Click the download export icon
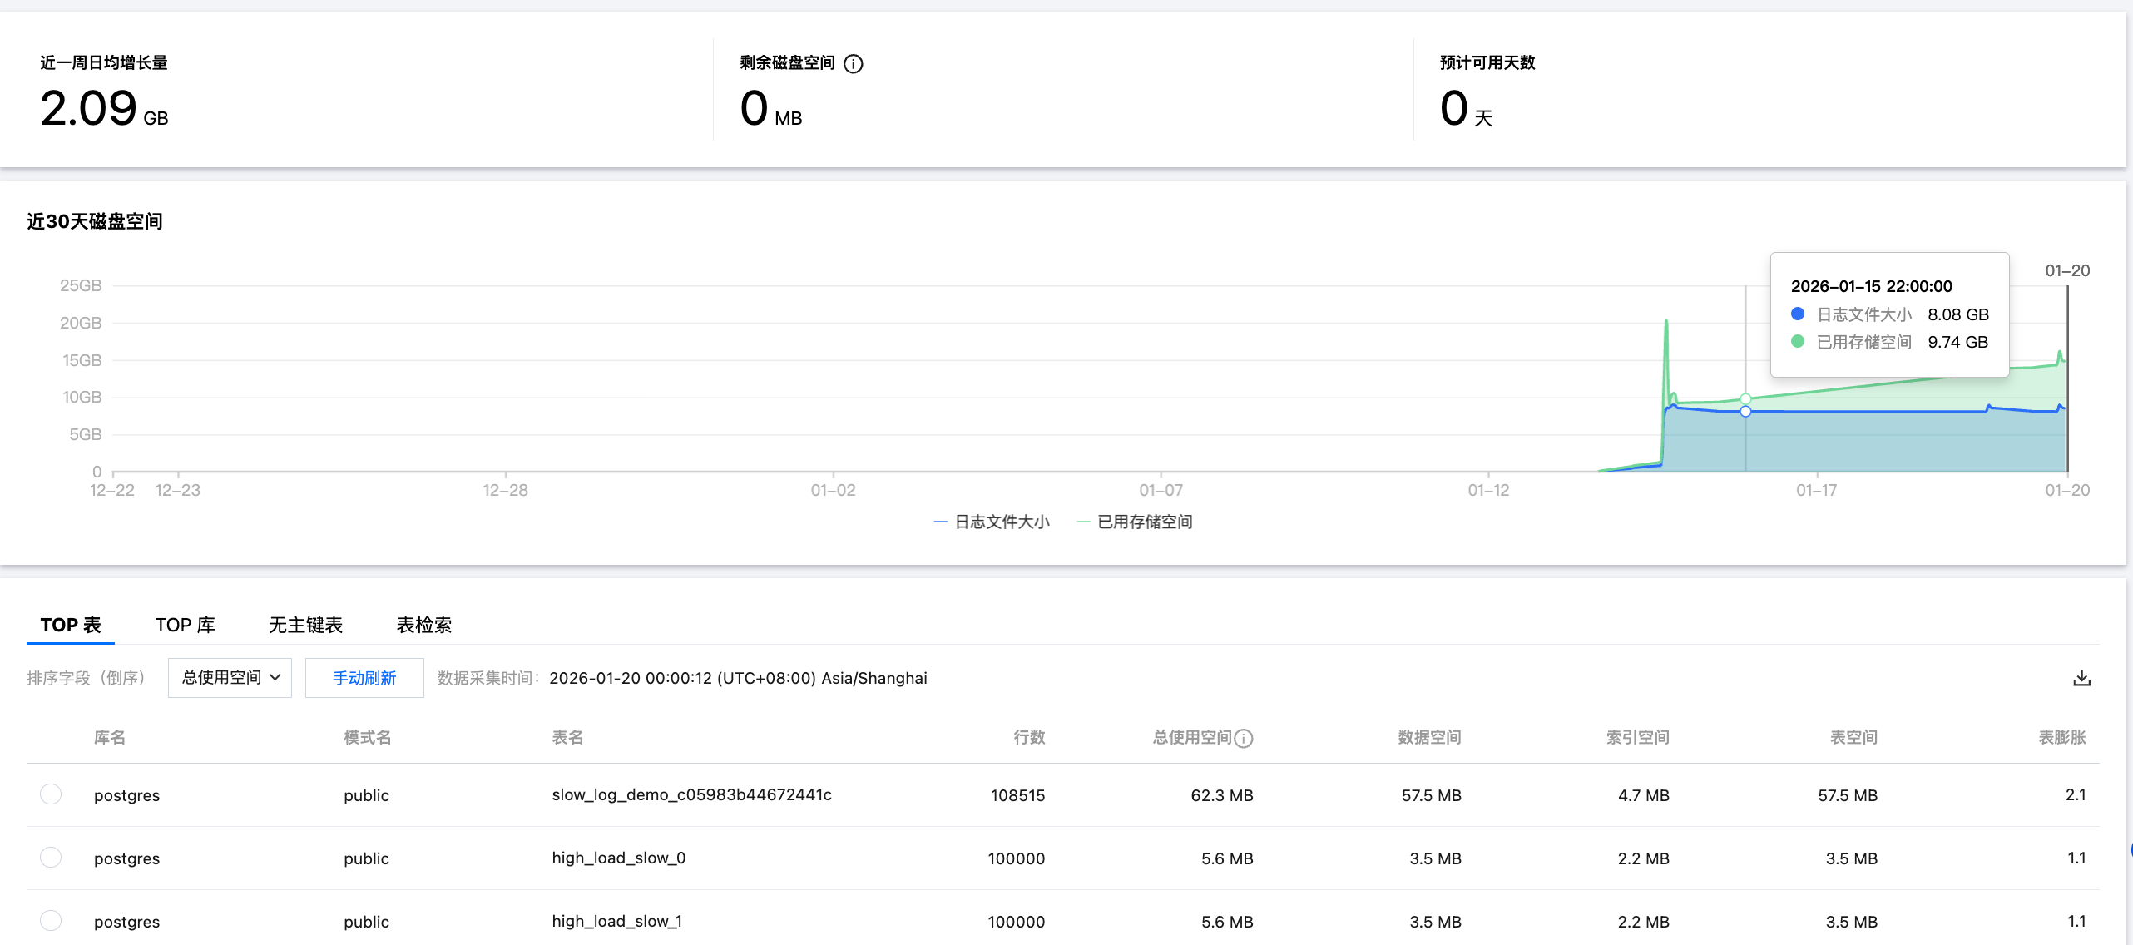The image size is (2133, 945). pos(2081,678)
